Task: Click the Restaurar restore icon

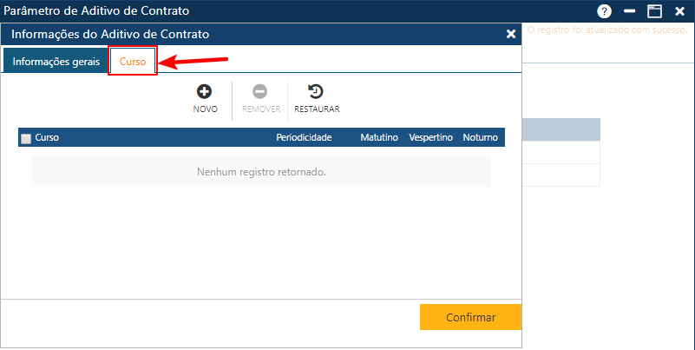Action: coord(316,90)
